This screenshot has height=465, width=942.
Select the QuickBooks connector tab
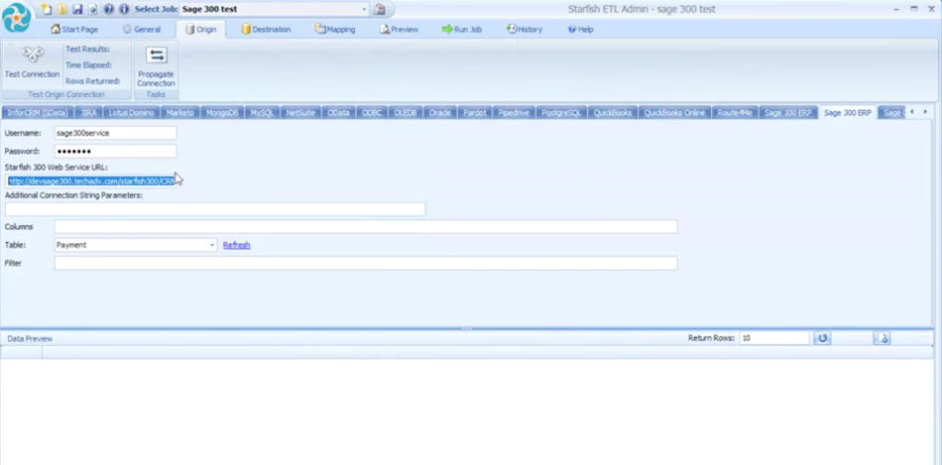click(x=613, y=113)
